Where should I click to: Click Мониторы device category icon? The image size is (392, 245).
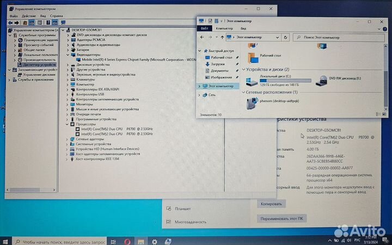(x=73, y=104)
